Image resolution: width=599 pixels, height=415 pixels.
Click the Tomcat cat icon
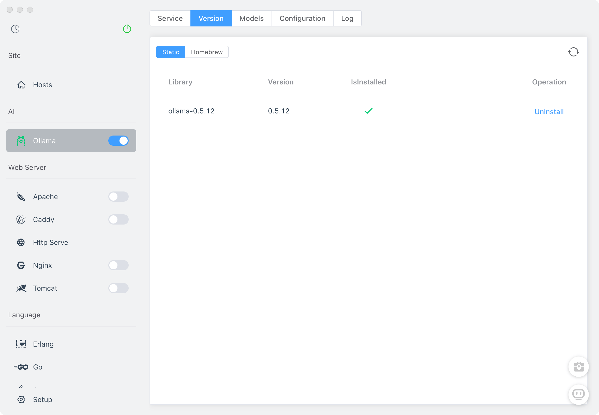coord(21,288)
